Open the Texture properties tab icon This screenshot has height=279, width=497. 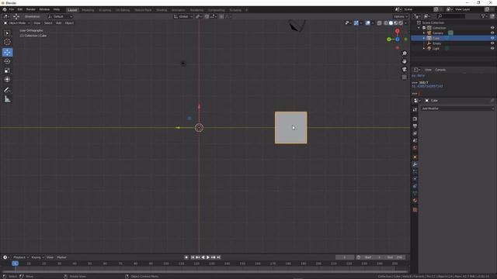pos(415,210)
